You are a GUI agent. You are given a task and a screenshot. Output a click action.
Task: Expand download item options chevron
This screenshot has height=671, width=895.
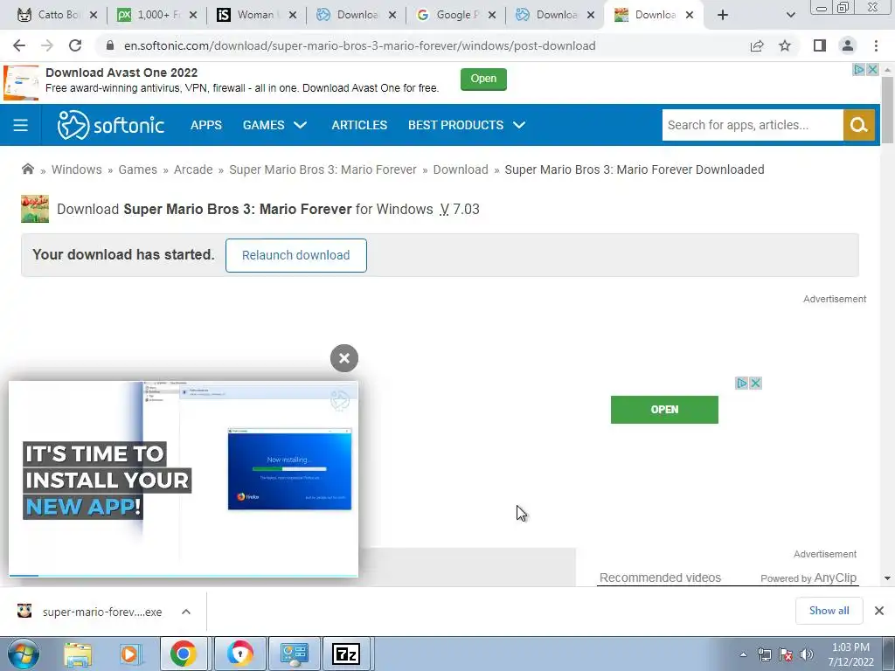pyautogui.click(x=186, y=612)
